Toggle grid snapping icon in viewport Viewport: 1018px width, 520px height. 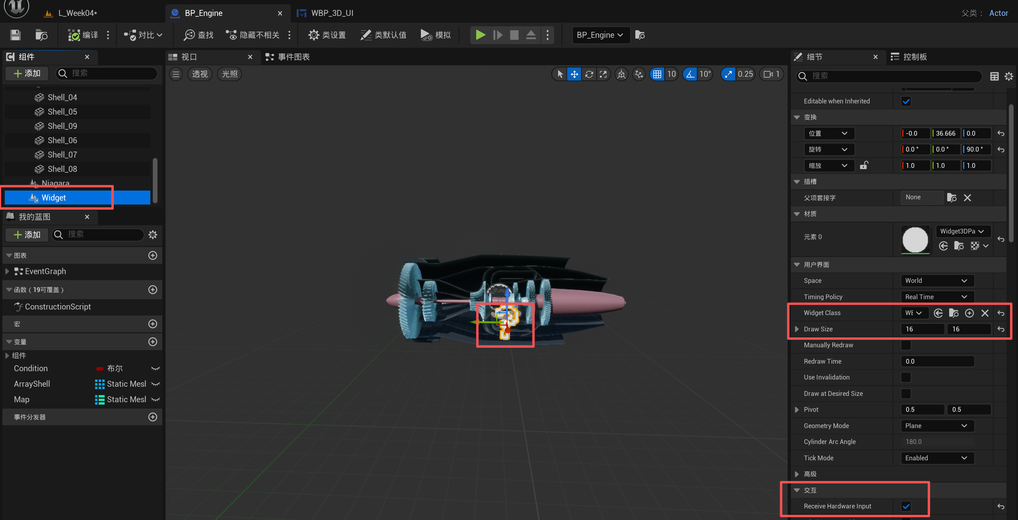point(657,74)
